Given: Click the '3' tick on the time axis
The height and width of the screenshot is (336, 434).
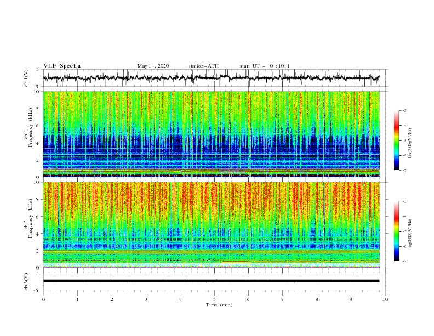Looking at the screenshot, I should pyautogui.click(x=146, y=299).
